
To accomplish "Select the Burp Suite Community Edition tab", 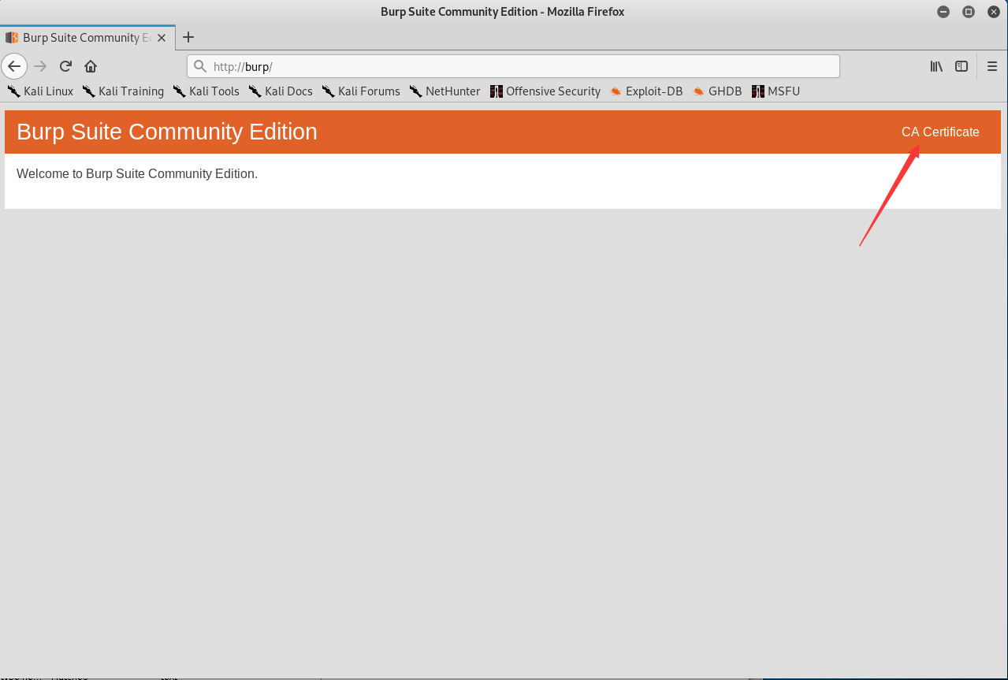I will coord(87,37).
